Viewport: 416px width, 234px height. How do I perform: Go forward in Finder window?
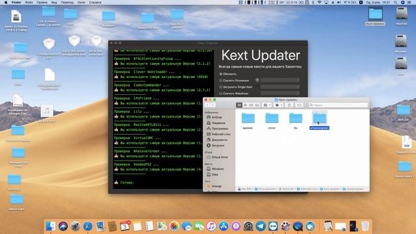pyautogui.click(x=213, y=105)
